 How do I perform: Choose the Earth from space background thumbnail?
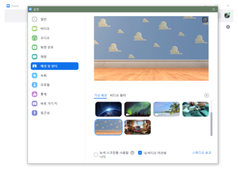(x=108, y=109)
